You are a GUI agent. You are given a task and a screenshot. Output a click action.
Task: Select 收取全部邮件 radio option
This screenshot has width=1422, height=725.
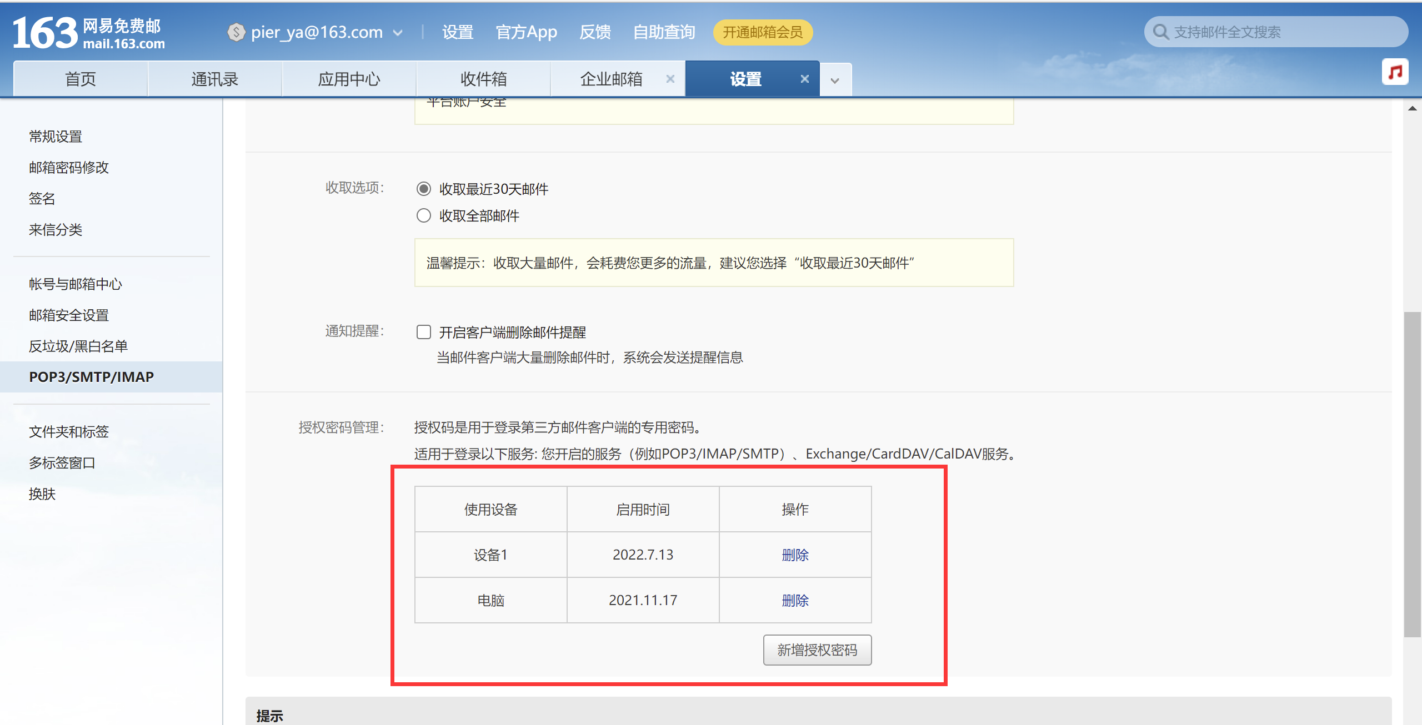click(x=424, y=216)
